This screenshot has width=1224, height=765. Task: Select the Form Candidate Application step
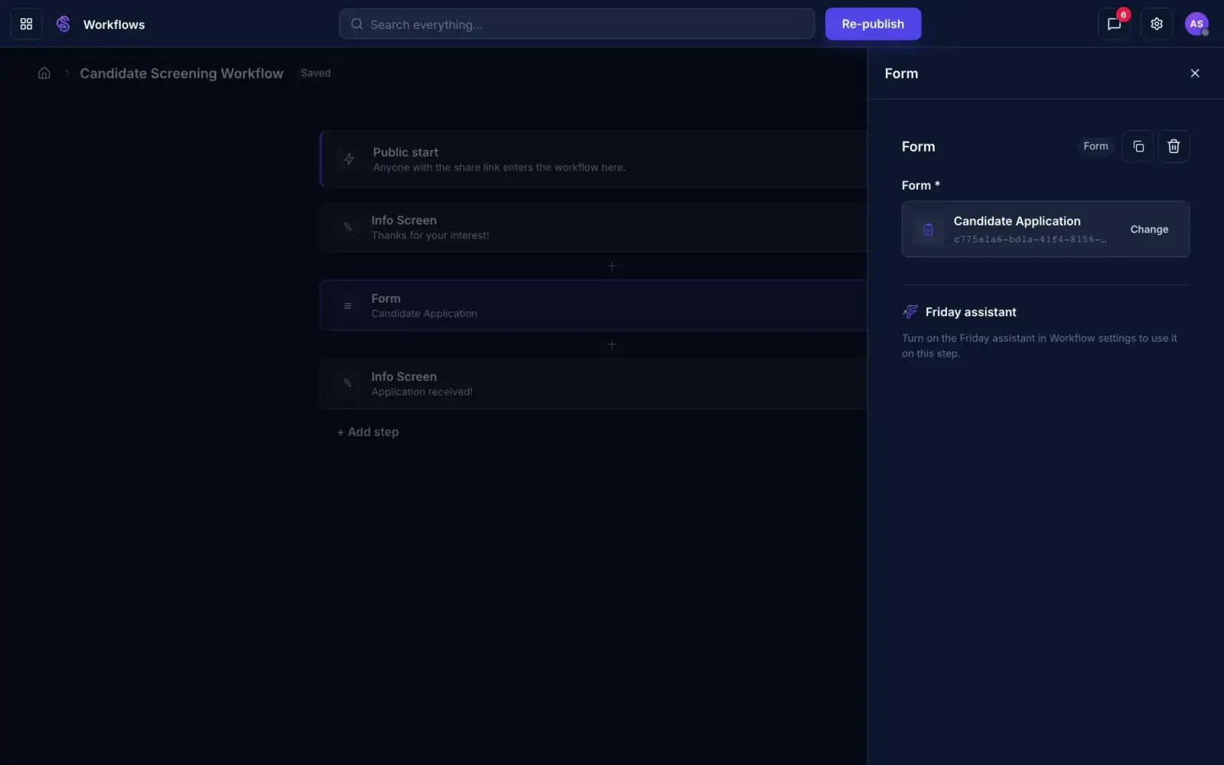594,305
